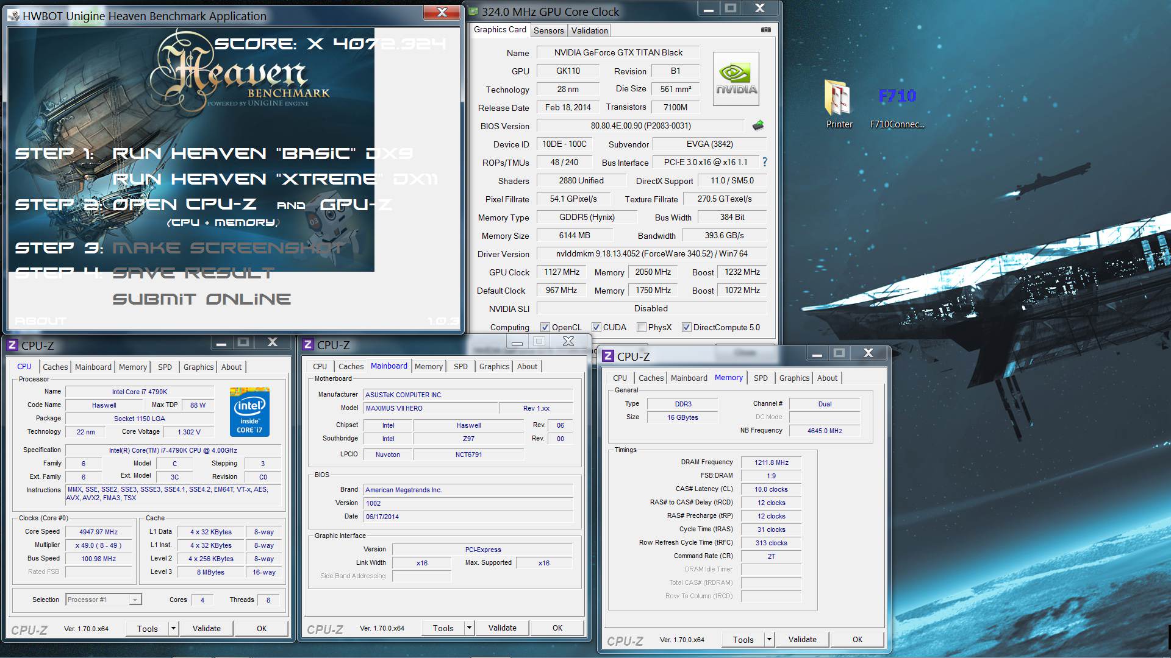Click OK in the Memory CPU-Z window
This screenshot has width=1171, height=658.
click(x=858, y=639)
